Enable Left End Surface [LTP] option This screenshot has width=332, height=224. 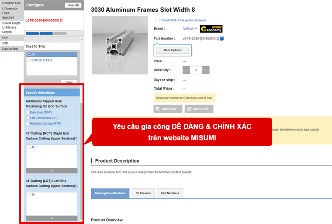click(28, 118)
